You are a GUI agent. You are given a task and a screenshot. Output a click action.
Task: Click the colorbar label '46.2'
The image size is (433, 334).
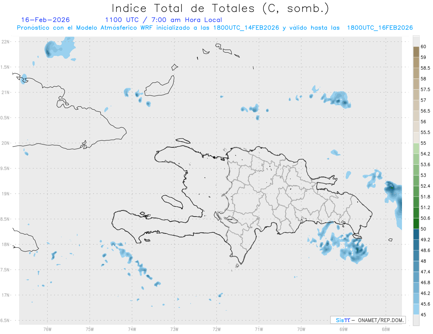pos(425,293)
